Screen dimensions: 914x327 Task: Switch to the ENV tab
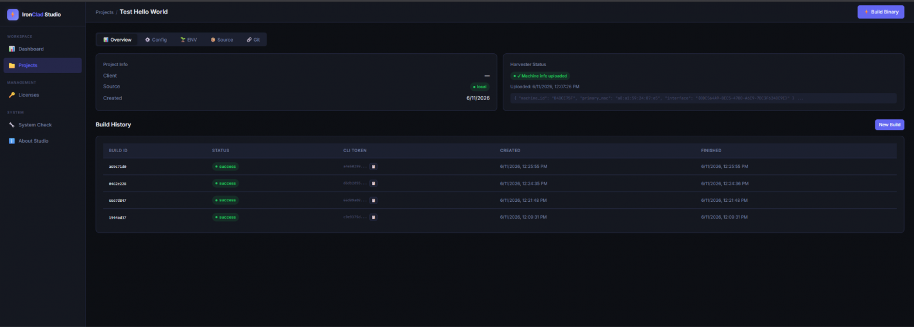189,40
